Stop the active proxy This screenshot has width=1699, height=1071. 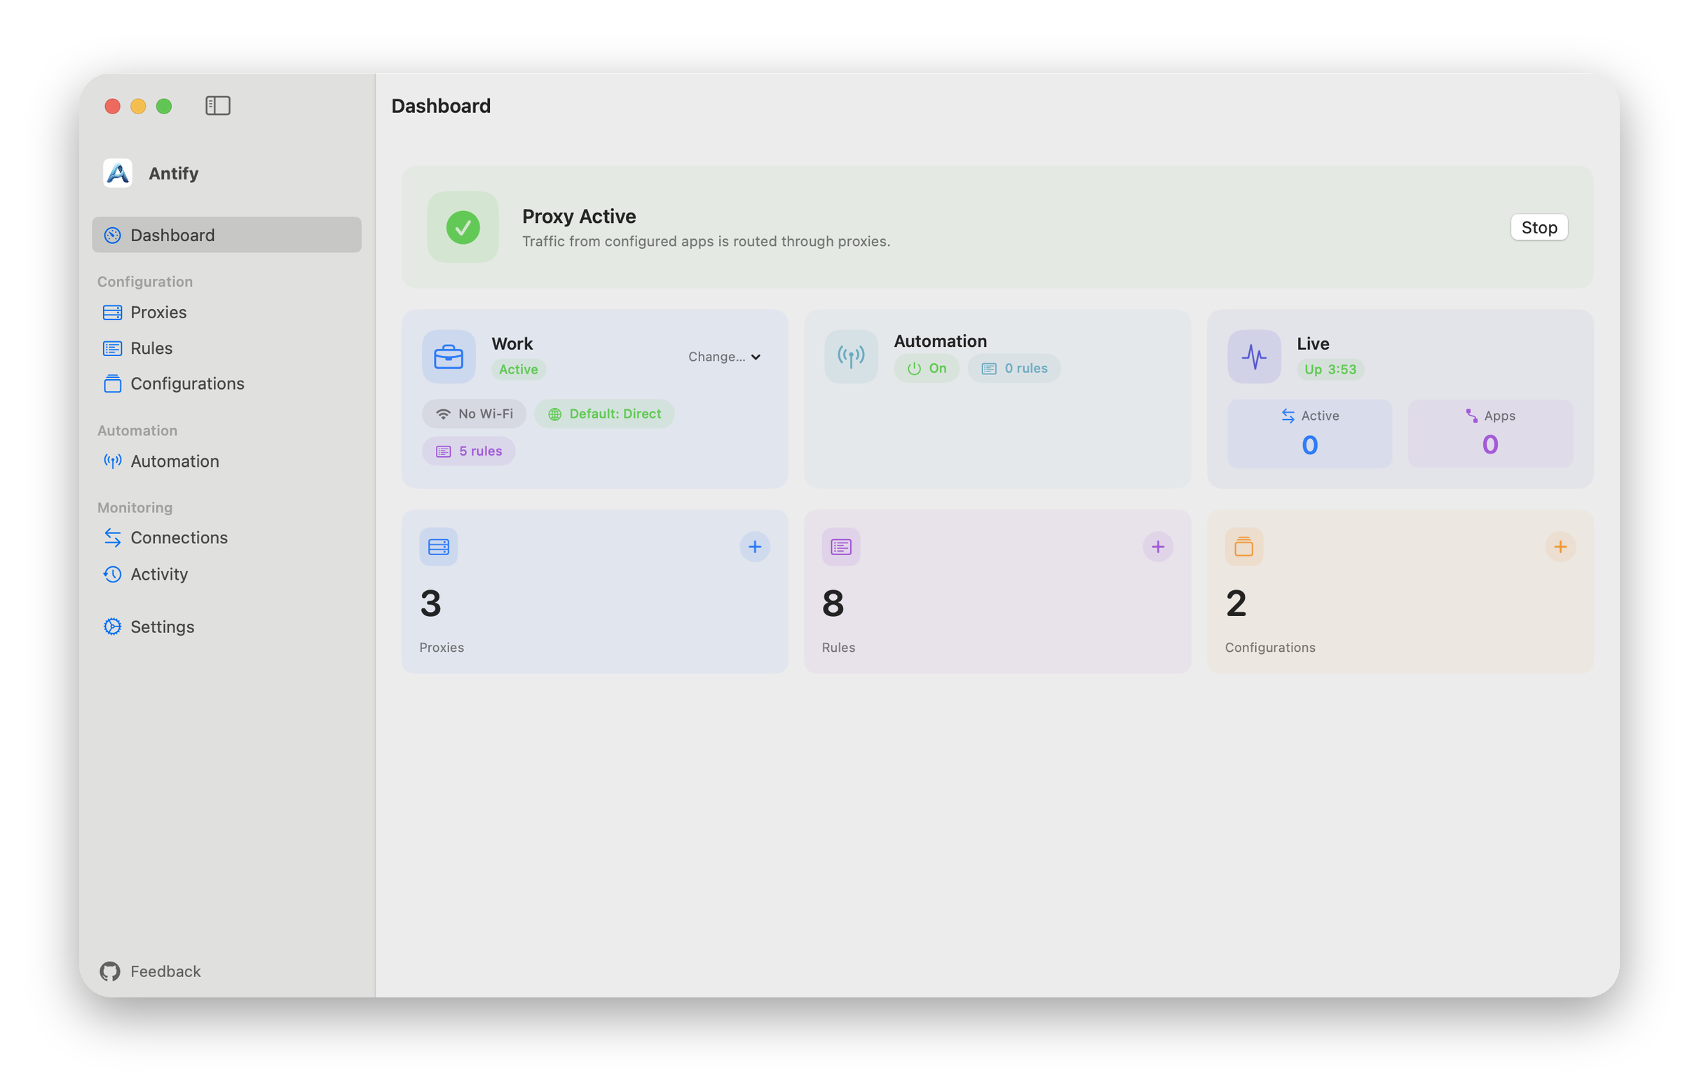pyautogui.click(x=1538, y=227)
